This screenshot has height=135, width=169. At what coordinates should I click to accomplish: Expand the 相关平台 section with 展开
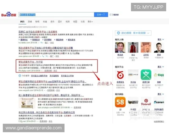pos(161,67)
